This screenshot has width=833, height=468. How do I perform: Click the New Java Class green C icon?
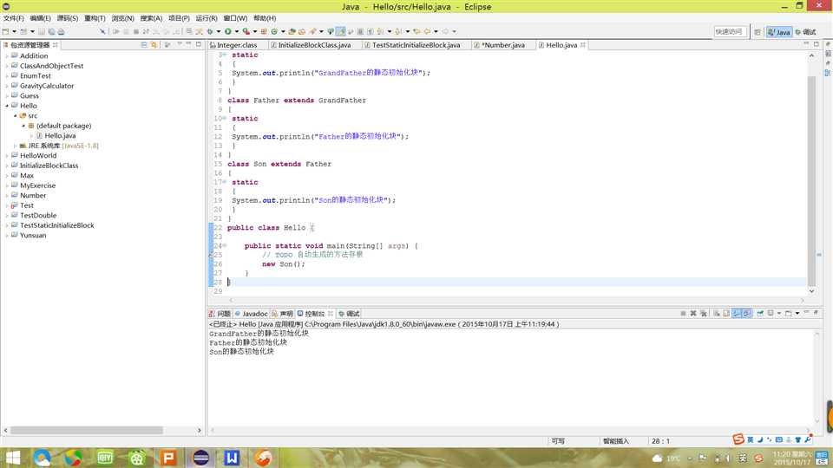[274, 31]
